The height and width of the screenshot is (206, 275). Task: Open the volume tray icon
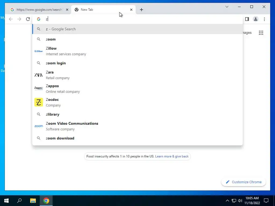(240, 201)
